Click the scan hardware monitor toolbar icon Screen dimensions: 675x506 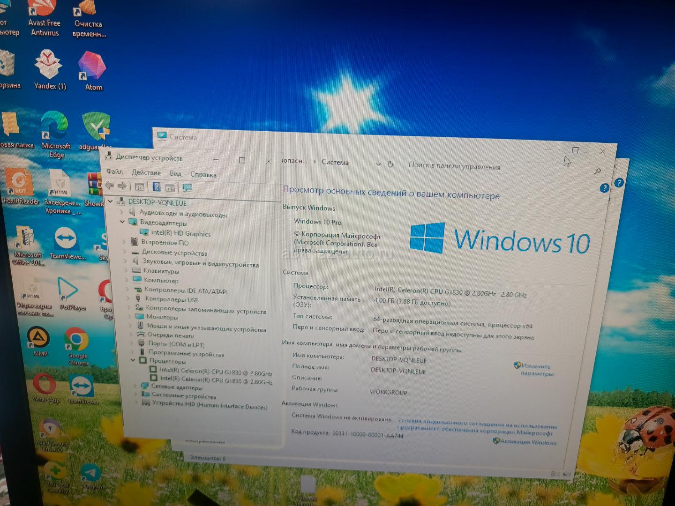(x=187, y=188)
